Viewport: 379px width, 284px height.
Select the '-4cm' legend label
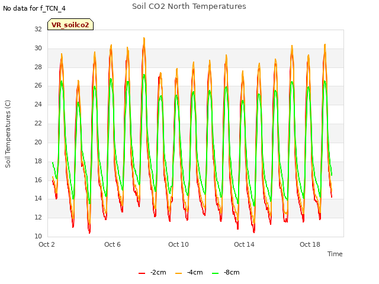pos(195,272)
